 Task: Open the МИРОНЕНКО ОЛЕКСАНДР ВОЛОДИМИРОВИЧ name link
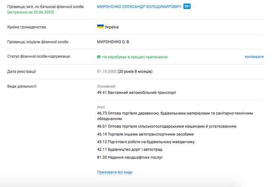[139, 7]
